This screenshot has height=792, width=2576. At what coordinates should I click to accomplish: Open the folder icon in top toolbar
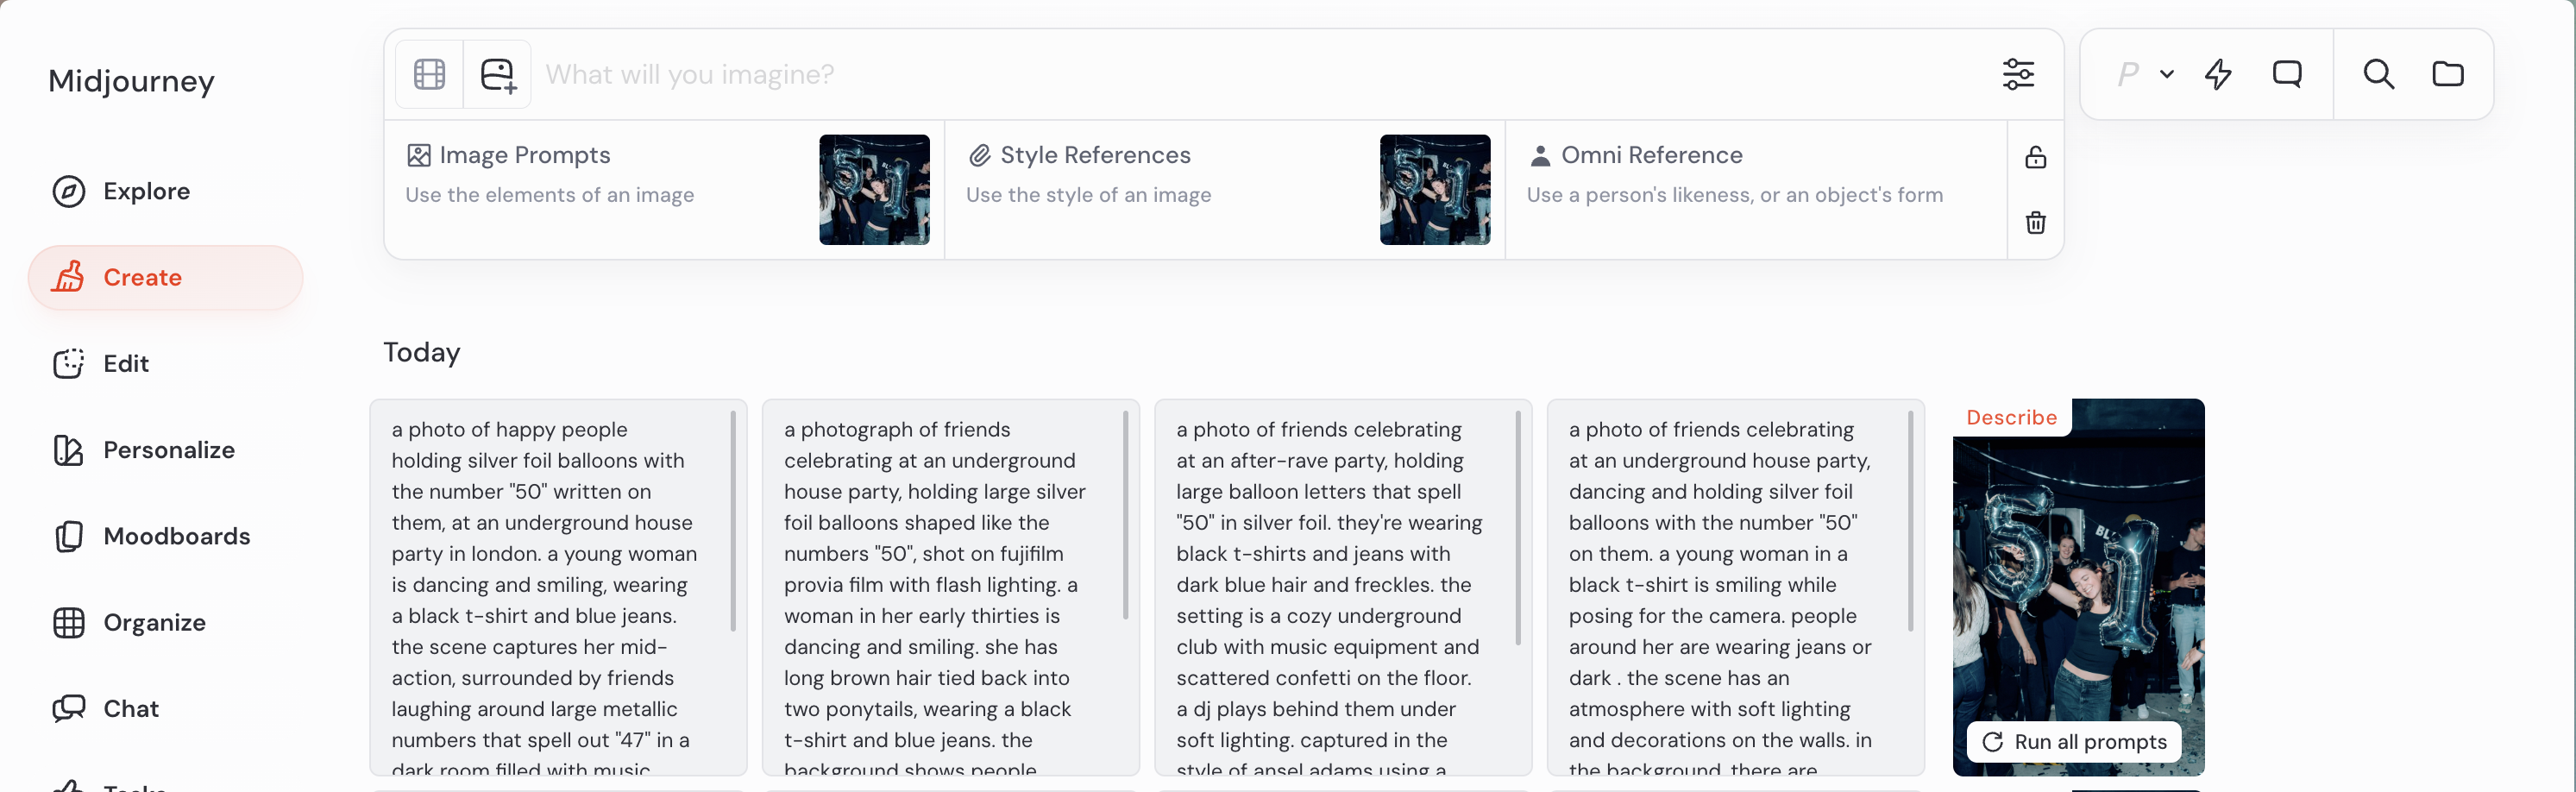click(2447, 74)
